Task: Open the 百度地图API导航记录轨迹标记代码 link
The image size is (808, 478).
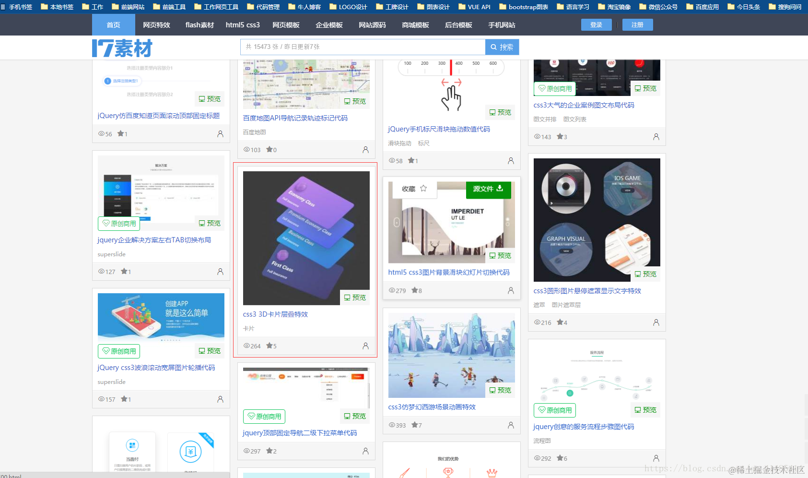Action: [295, 118]
